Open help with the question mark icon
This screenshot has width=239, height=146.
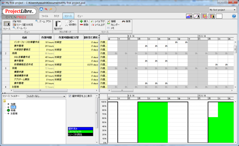(x=234, y=16)
